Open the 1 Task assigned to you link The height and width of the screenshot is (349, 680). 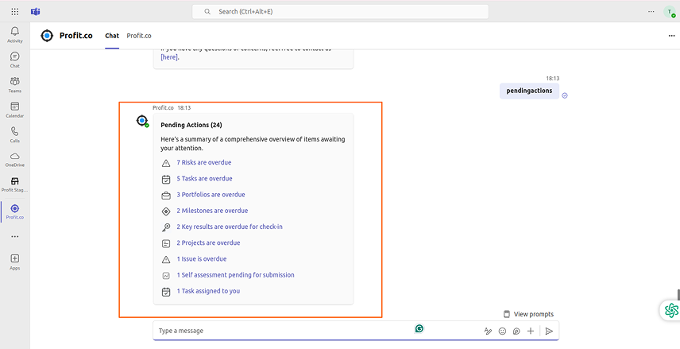(208, 291)
